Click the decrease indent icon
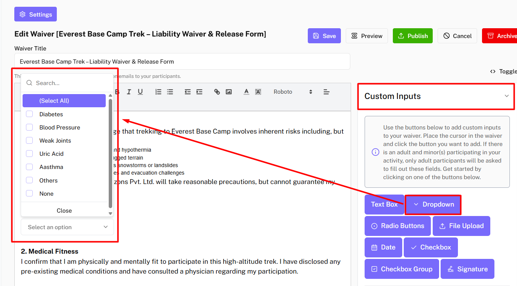 pyautogui.click(x=187, y=92)
